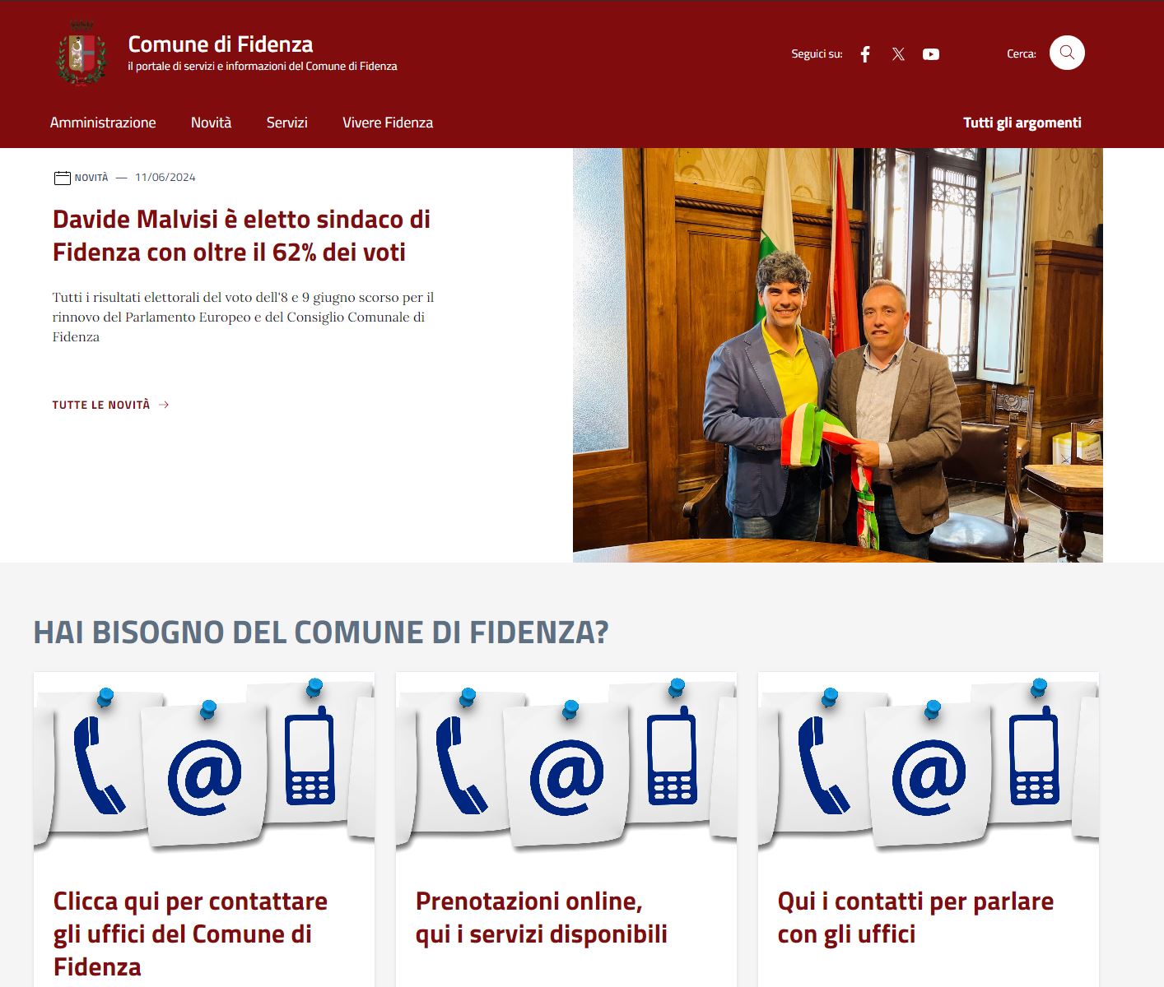
Task: Click the Comune di Fidenza crest logo
Action: tap(81, 54)
